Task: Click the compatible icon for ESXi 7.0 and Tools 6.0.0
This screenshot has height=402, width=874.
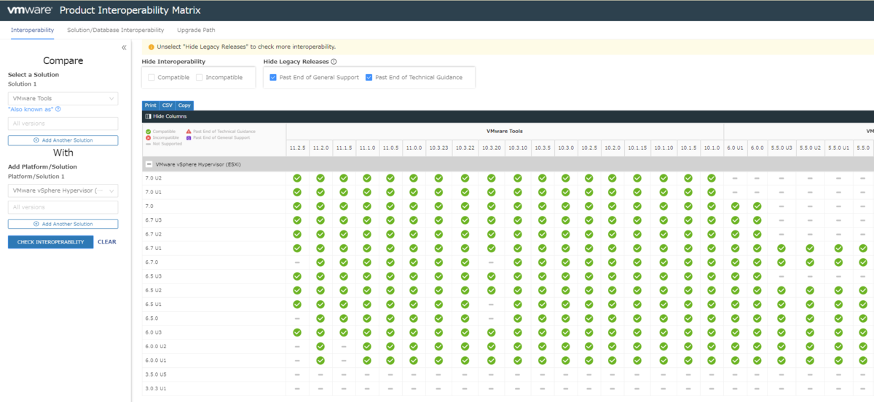Action: tap(757, 206)
